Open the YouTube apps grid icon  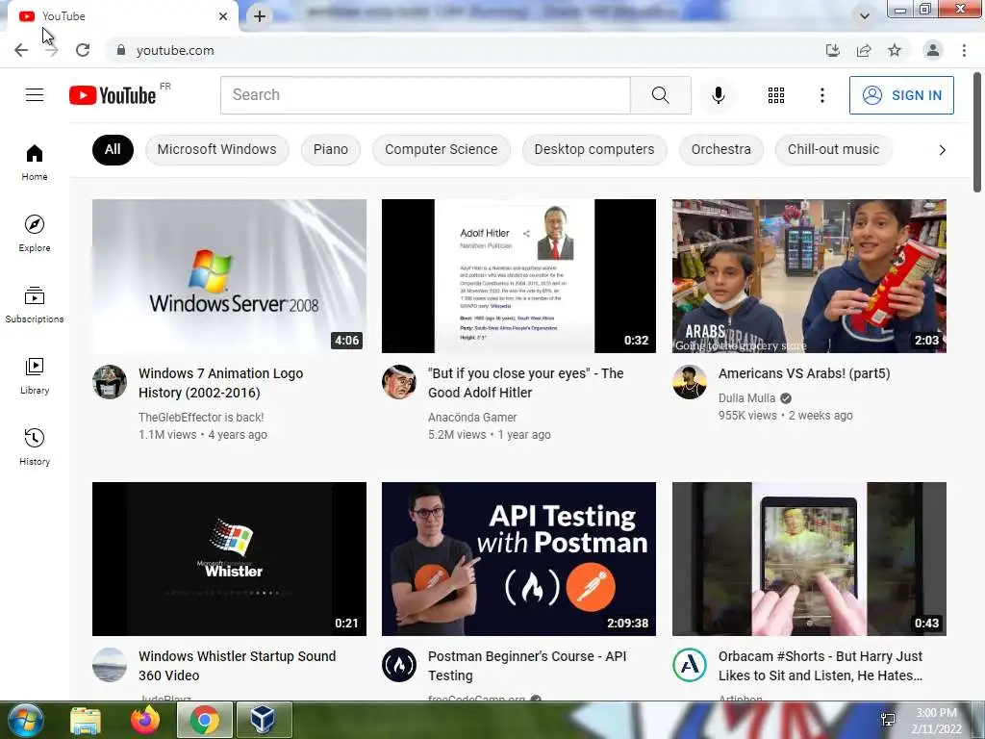tap(776, 95)
